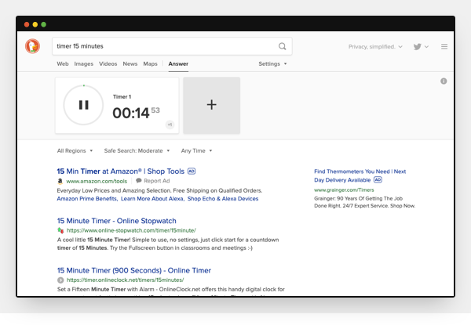
Task: Open 15 Minute Timer (900 Seconds) result
Action: pyautogui.click(x=134, y=270)
